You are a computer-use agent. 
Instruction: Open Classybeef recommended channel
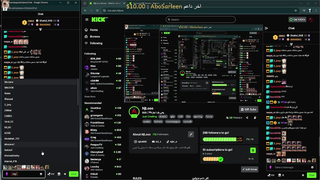[x=103, y=153]
